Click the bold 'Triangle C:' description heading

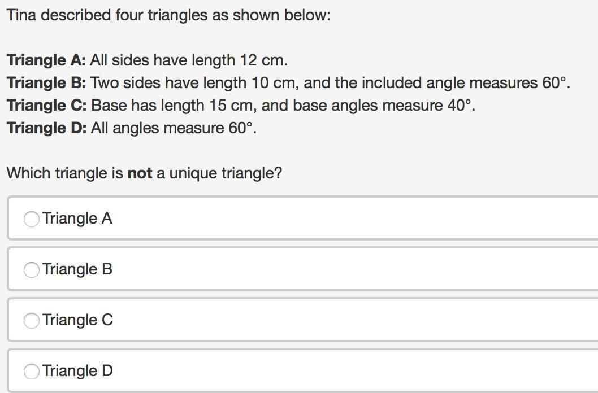(x=46, y=106)
